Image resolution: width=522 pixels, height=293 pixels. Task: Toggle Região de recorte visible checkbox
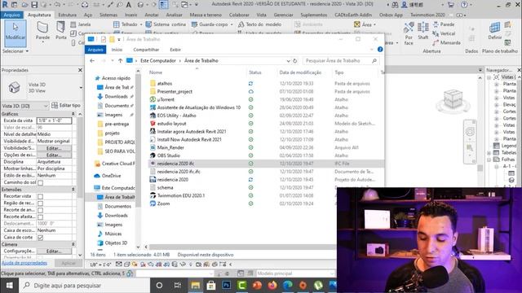(40, 203)
